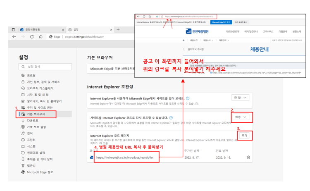Click the hospital window address bar URL

[x=189, y=17]
